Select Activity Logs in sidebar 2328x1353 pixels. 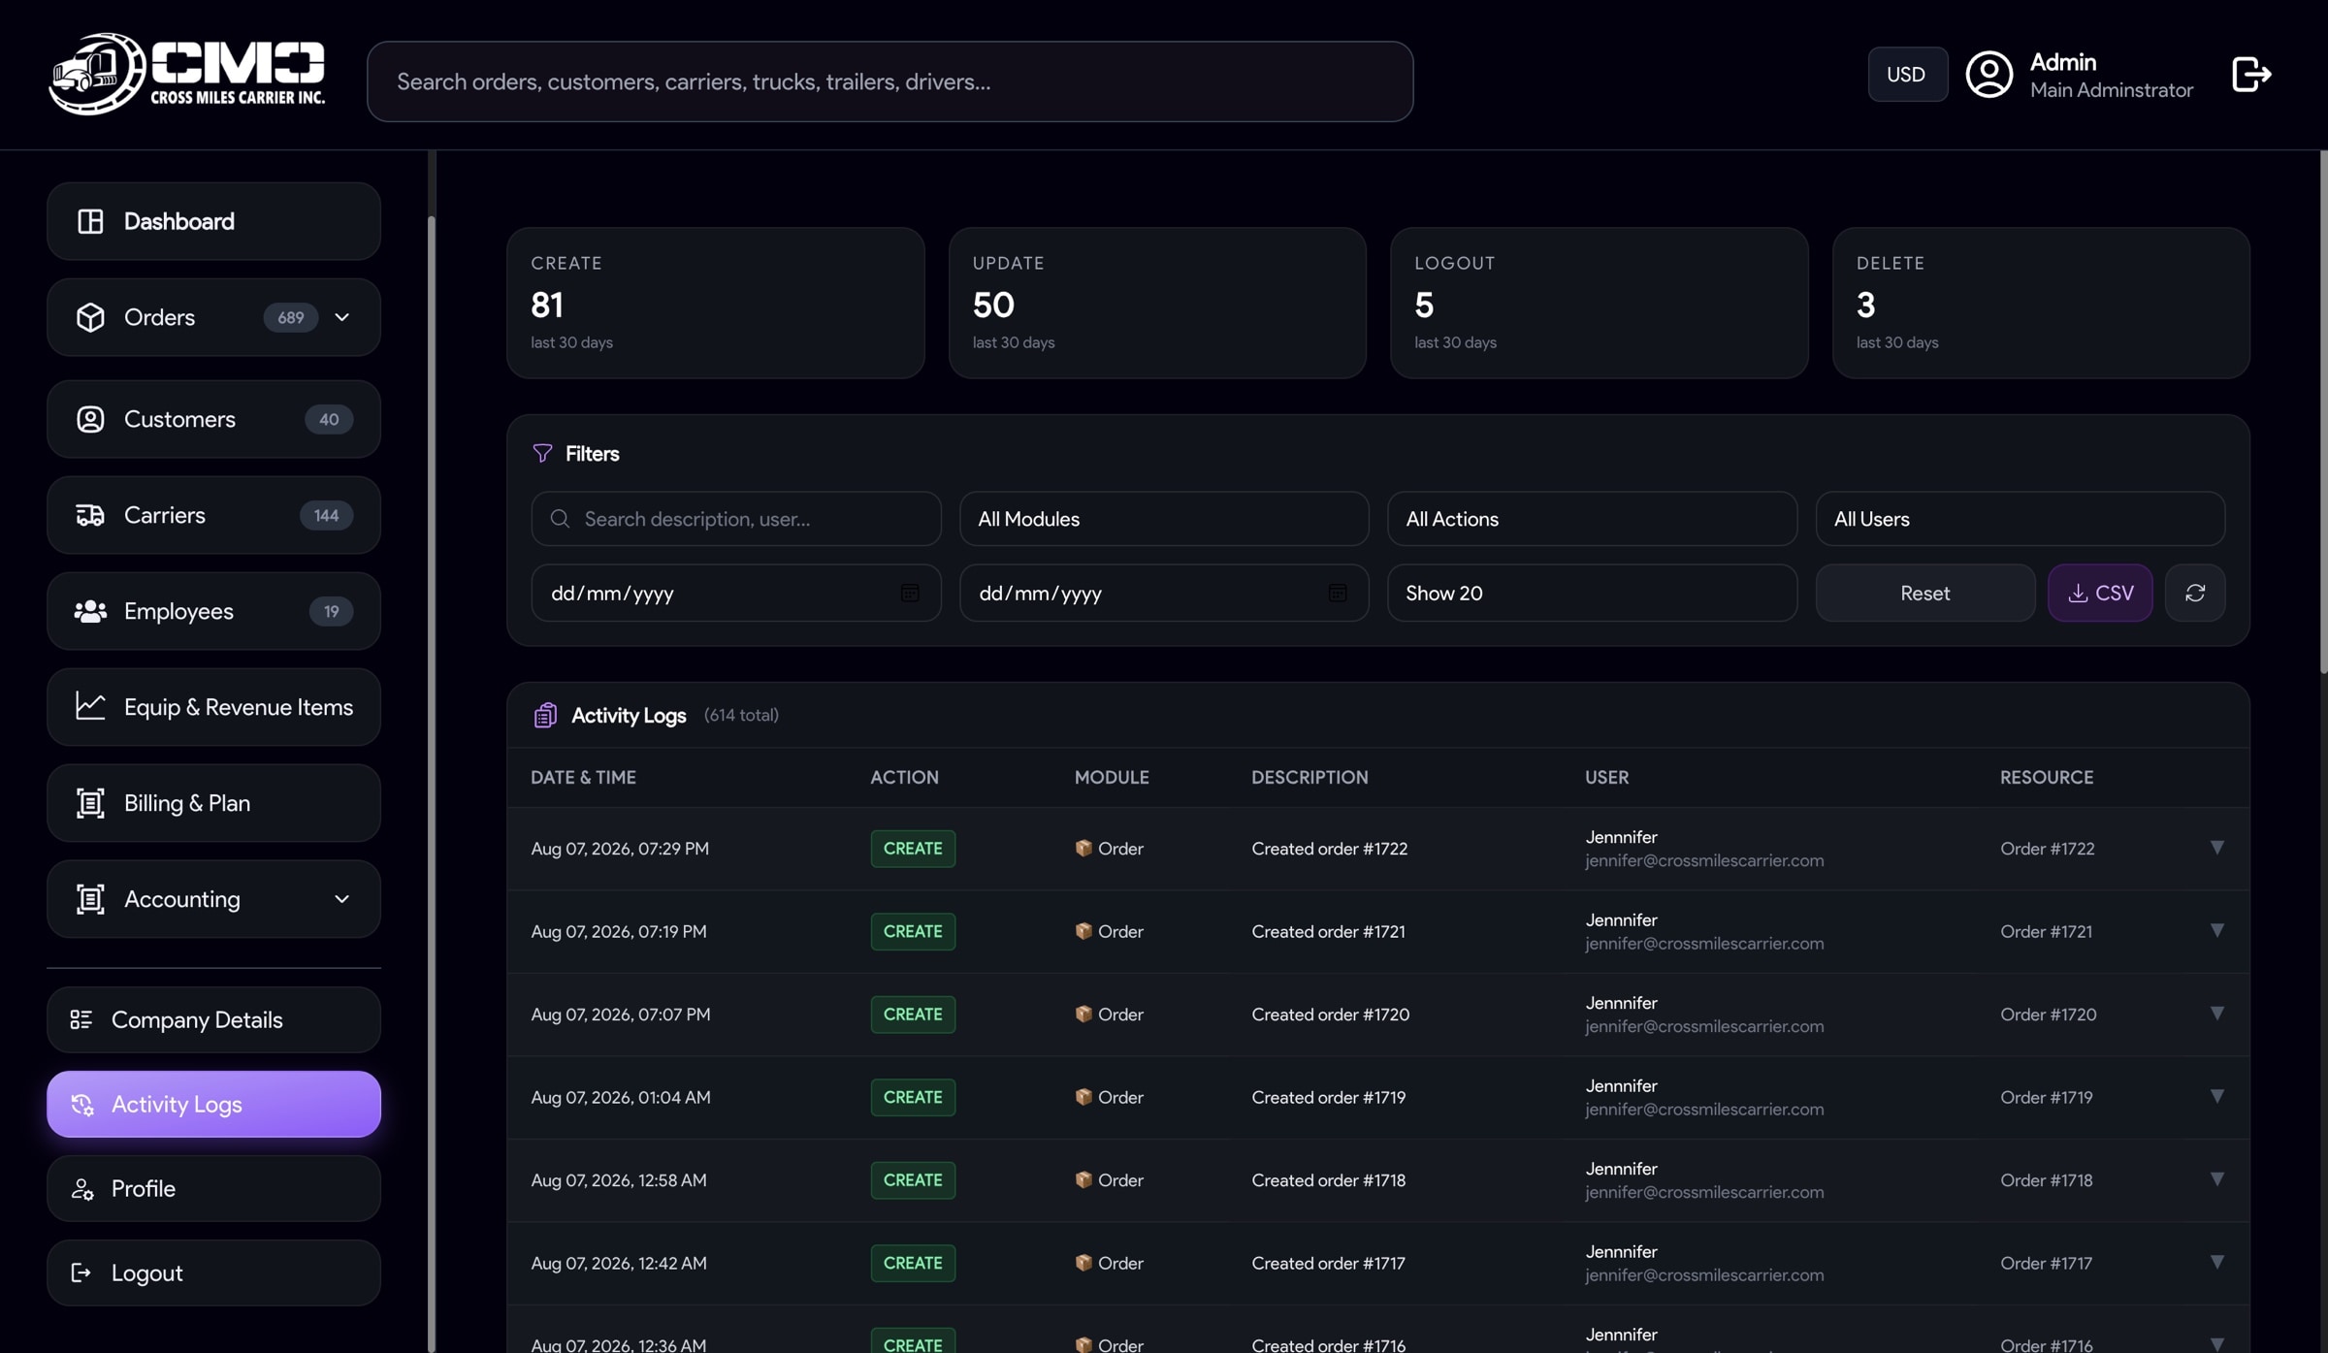(213, 1104)
